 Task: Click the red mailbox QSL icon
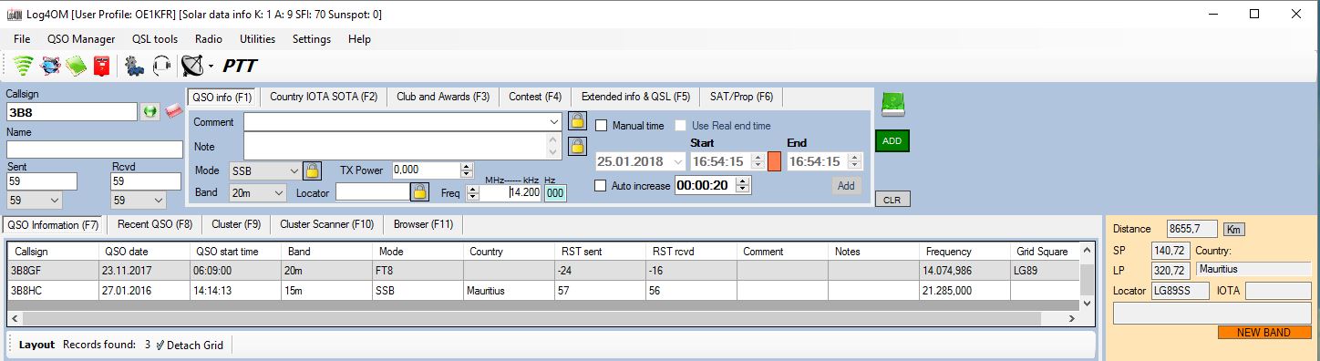coord(101,66)
